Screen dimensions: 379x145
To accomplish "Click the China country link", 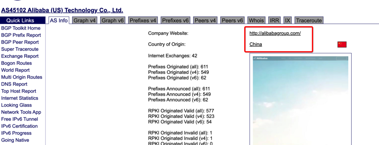I will click(256, 44).
